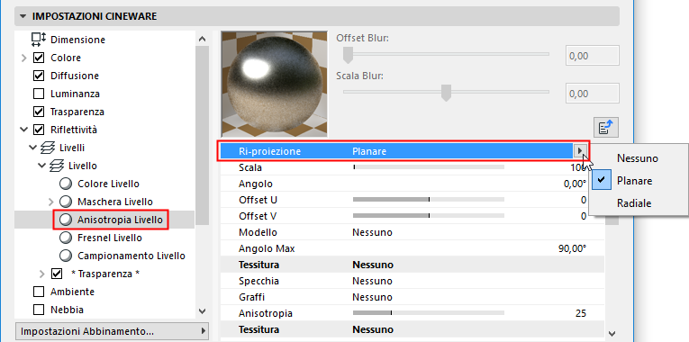This screenshot has width=689, height=342.
Task: Expand the * Trasparenza * node
Action: (41, 274)
